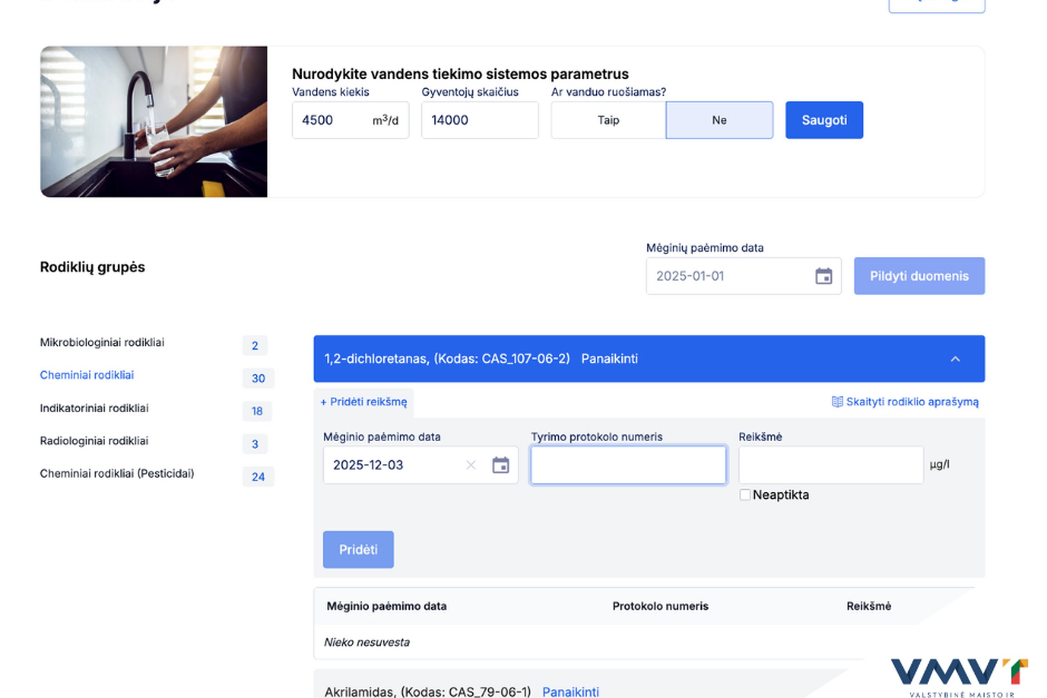Click the Protokolo numeris column header
Viewport: 1047px width, 698px height.
tap(660, 606)
